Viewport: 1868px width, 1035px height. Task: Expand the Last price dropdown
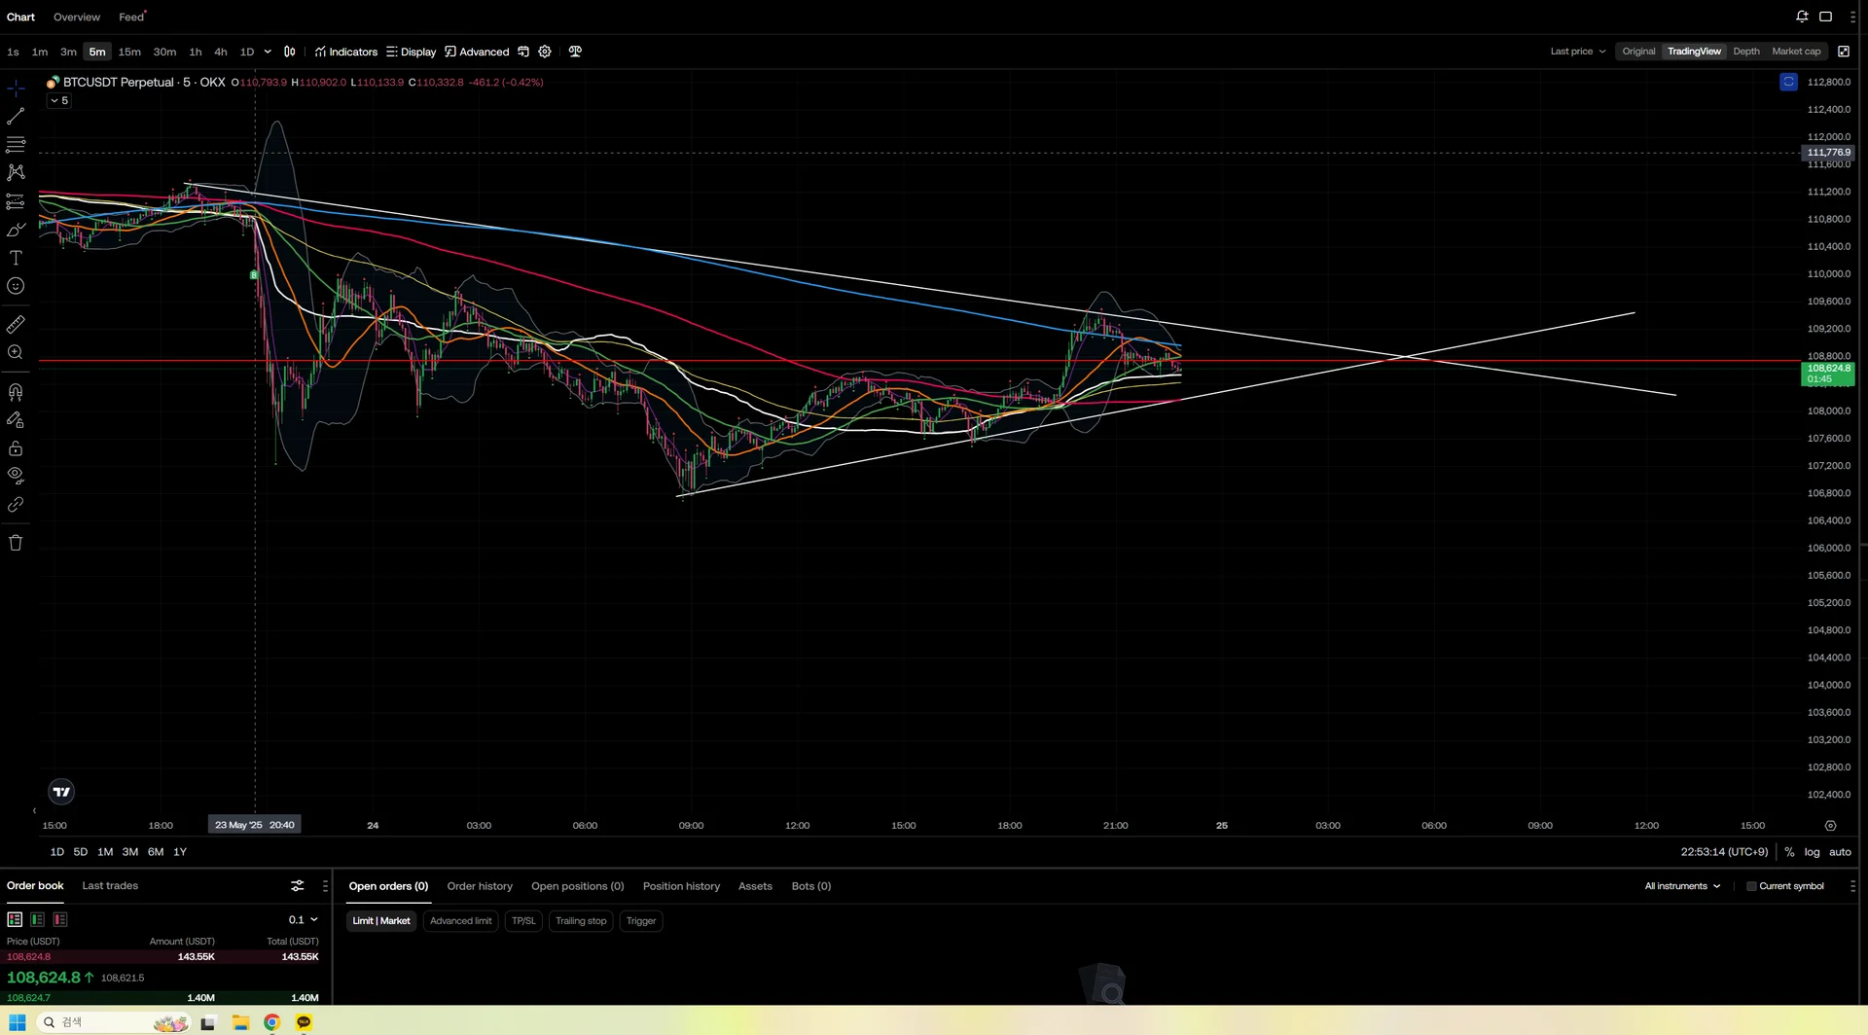click(1577, 52)
